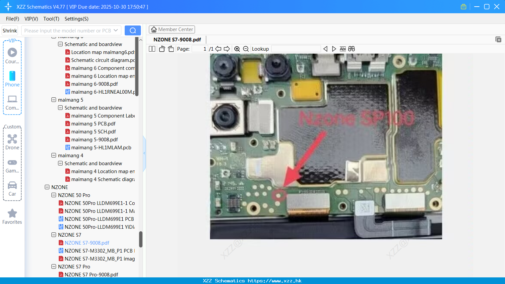Toggle the Abi match-case icon
The height and width of the screenshot is (284, 505).
[343, 49]
